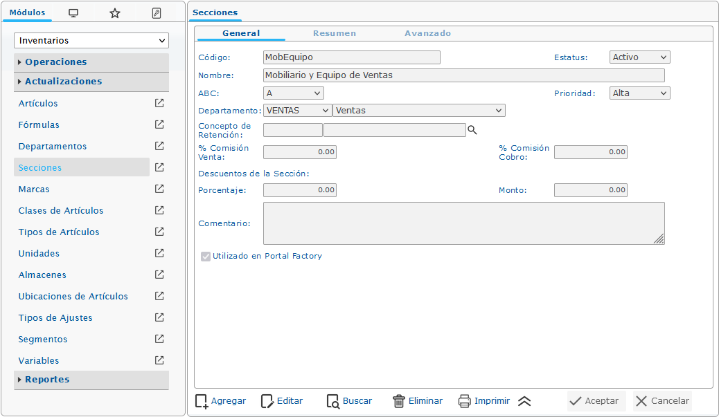Open Tipos de Artículos external icon

coord(159,232)
